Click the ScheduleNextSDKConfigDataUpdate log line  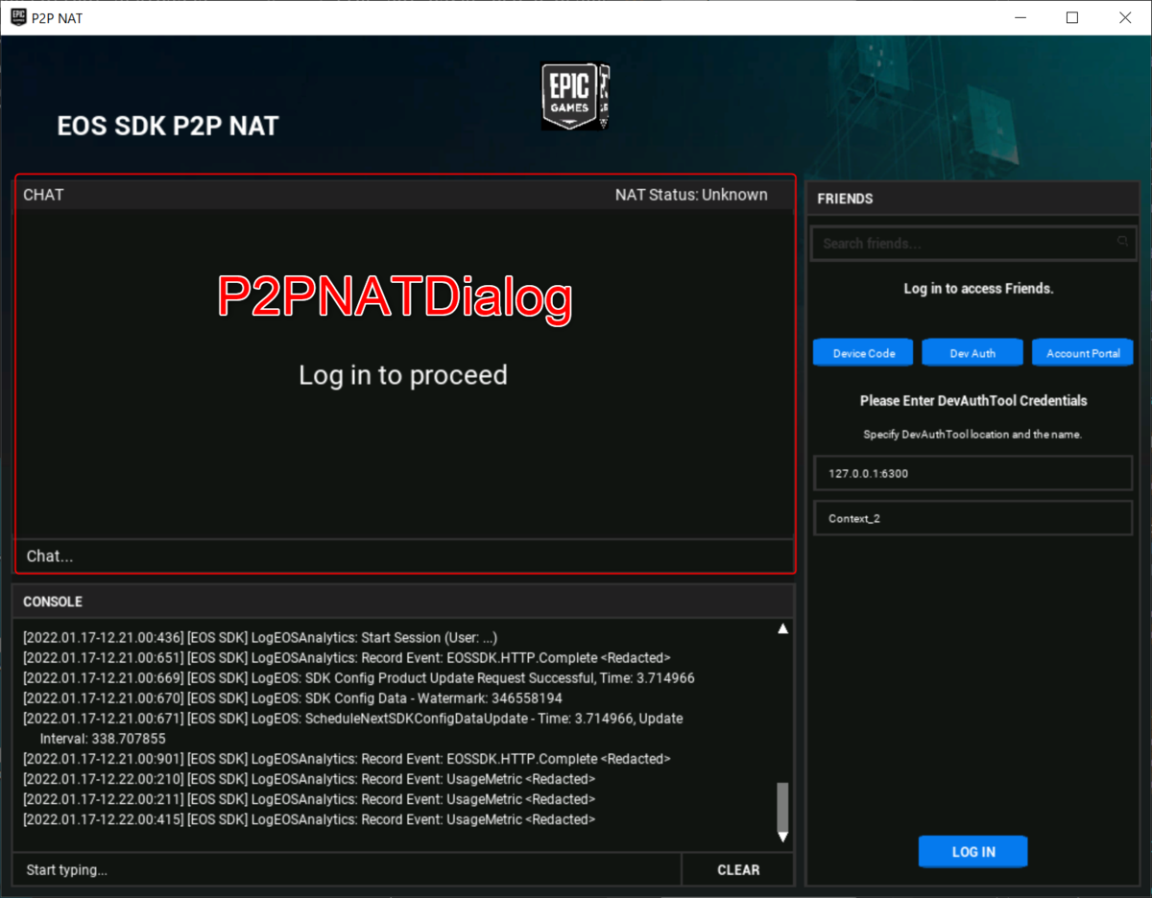[x=353, y=728]
